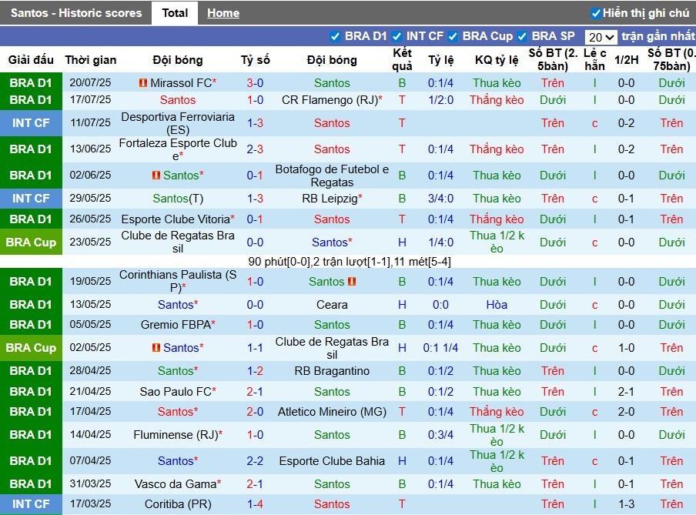This screenshot has height=515, width=696.
Task: Uncheck the BRA D1 league filter
Action: pos(335,36)
